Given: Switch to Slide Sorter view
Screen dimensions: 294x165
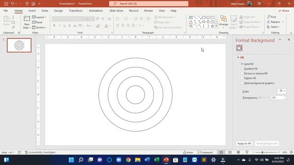Looking at the screenshot, I should pyautogui.click(x=230, y=152).
